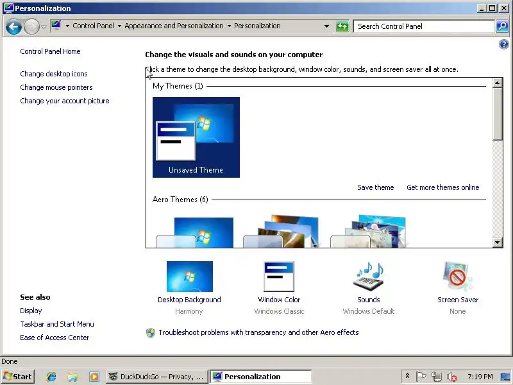Expand the arrow before Personalization breadcrumb
Image resolution: width=513 pixels, height=385 pixels.
[x=229, y=26]
